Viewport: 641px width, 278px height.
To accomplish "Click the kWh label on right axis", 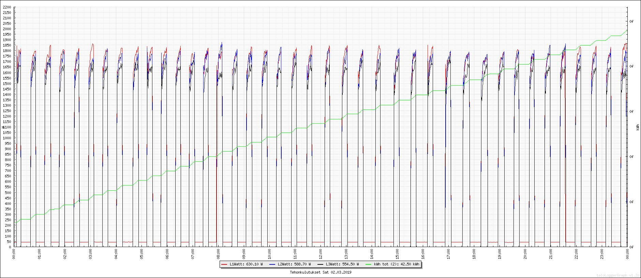I will click(x=638, y=127).
